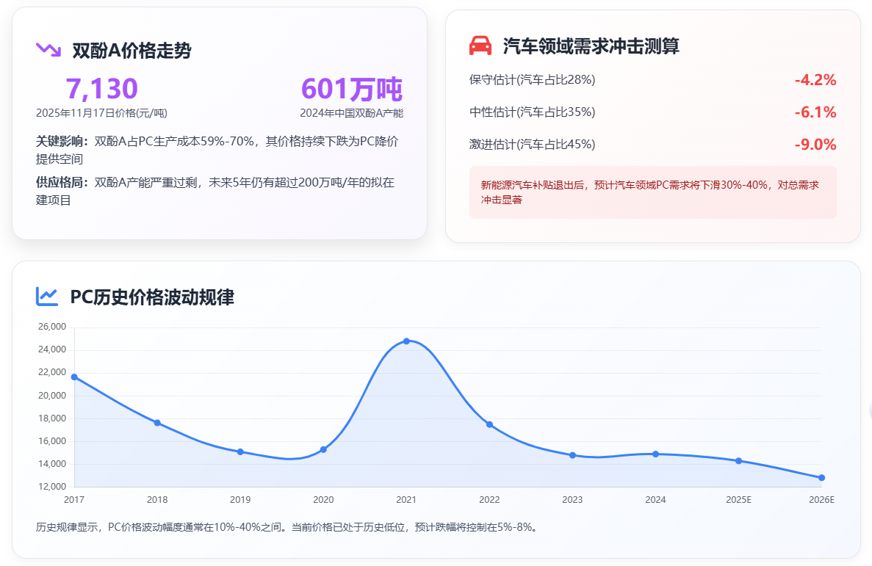Click the -4.2% conservative estimate value
Image resolution: width=872 pixels, height=566 pixels.
pos(815,80)
